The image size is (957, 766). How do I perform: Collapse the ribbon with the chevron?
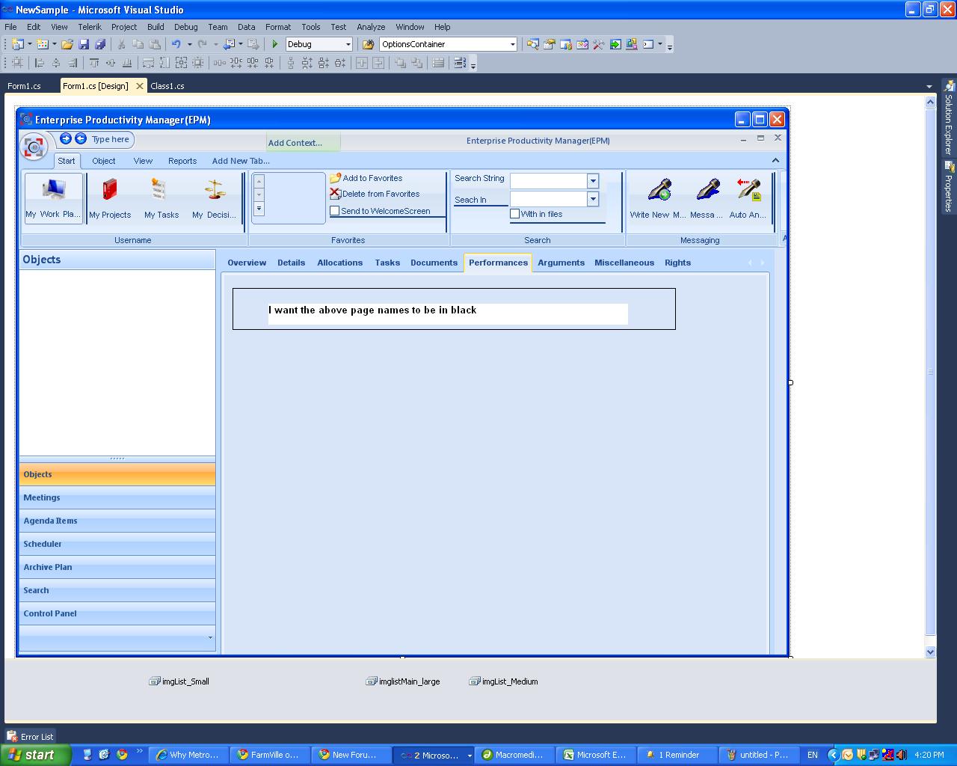pyautogui.click(x=775, y=160)
